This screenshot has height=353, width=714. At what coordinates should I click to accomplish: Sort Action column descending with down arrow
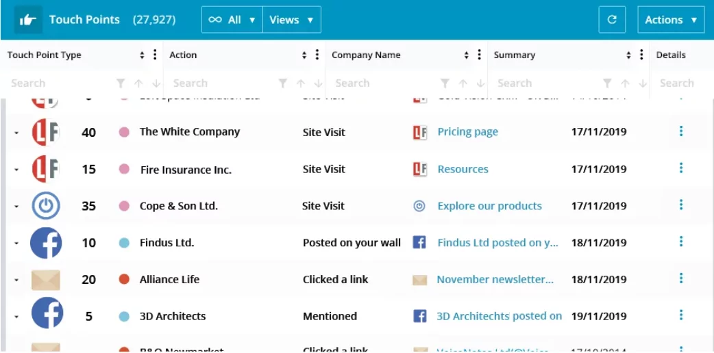click(x=319, y=83)
